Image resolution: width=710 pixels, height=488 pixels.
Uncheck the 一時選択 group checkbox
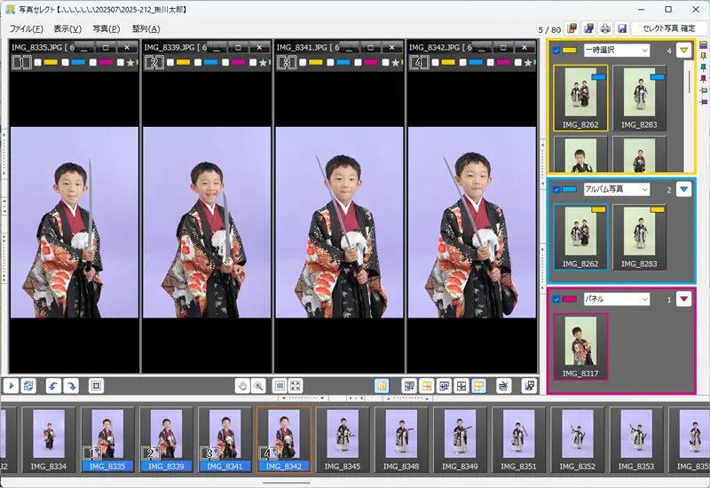click(556, 51)
